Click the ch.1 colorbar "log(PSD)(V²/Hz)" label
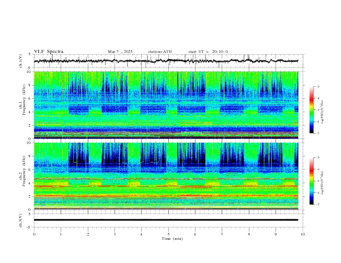This screenshot has height=263, width=341. click(x=322, y=112)
